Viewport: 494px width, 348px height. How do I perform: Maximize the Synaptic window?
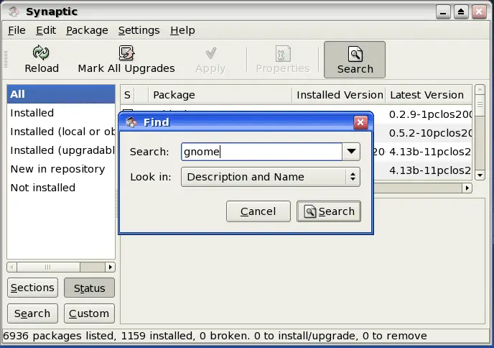[461, 12]
